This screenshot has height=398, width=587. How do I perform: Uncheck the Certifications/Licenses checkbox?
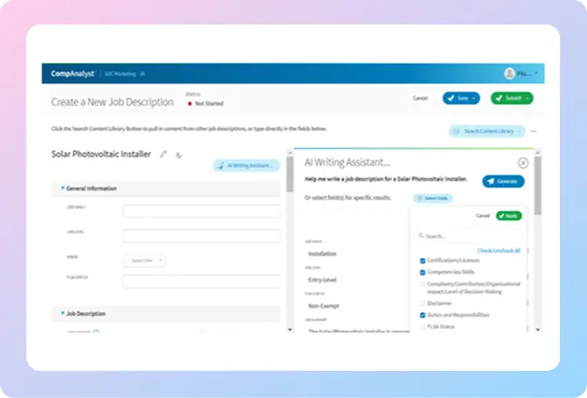pyautogui.click(x=423, y=260)
